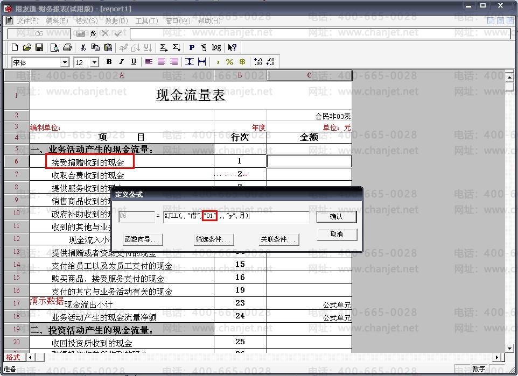Select cell 接受捐赠收到的现金

pos(122,162)
